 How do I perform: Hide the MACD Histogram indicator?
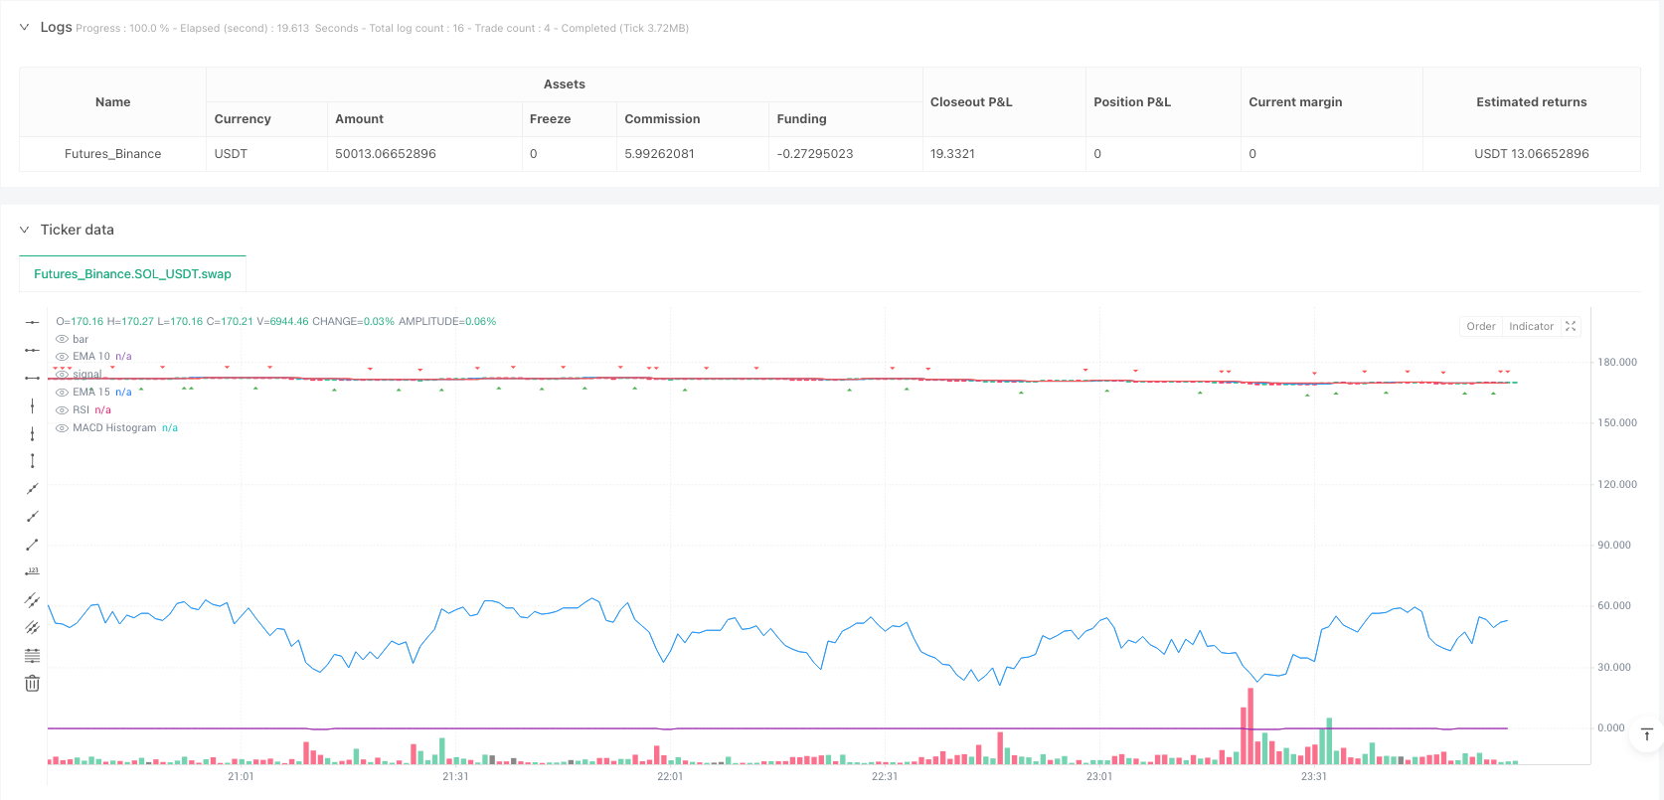(x=63, y=427)
